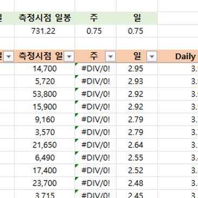
Task: Open the partially visible leftmost filter dropdown
Action: click(x=9, y=56)
